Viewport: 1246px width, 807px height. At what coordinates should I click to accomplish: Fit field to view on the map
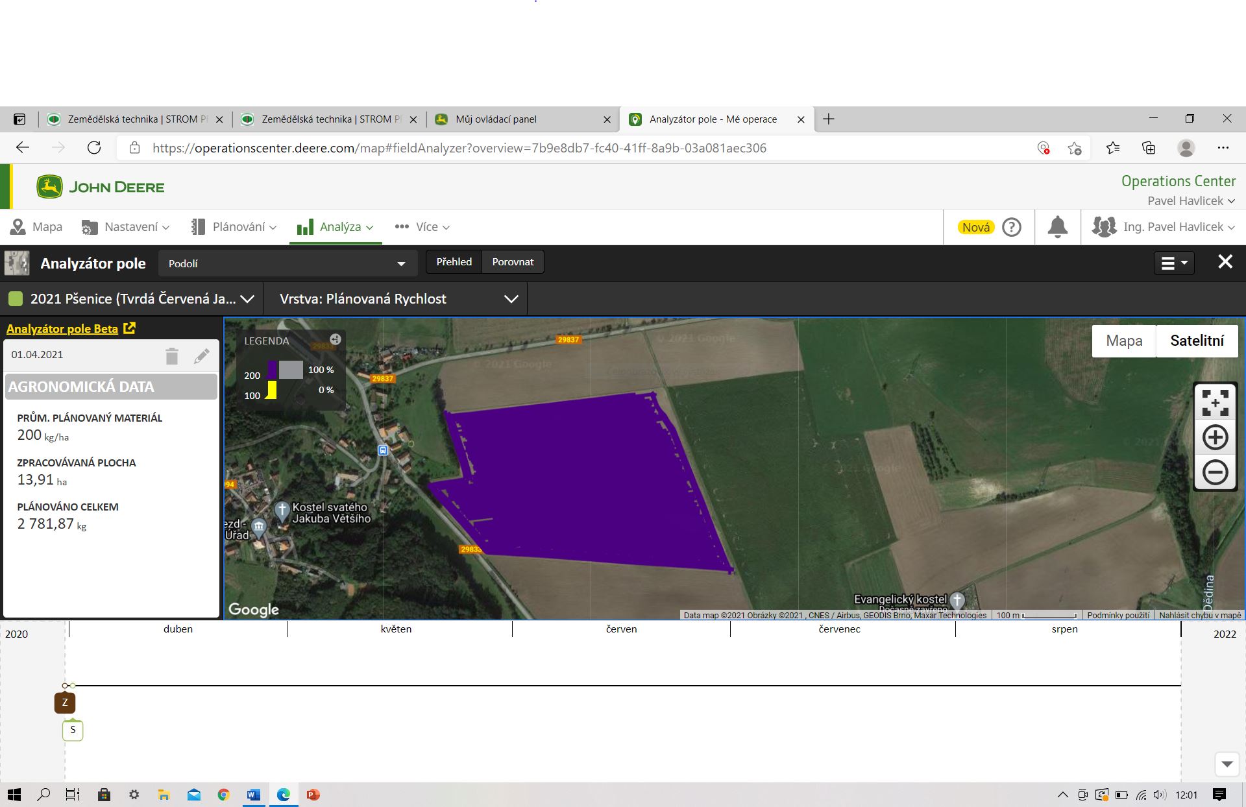[x=1215, y=402]
